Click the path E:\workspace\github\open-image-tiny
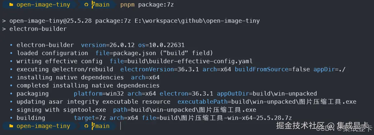Image resolution: width=374 pixels, height=135 pixels. 197,21
